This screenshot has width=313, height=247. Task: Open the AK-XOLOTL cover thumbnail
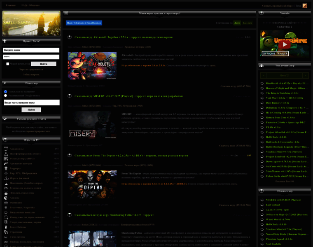[92, 66]
